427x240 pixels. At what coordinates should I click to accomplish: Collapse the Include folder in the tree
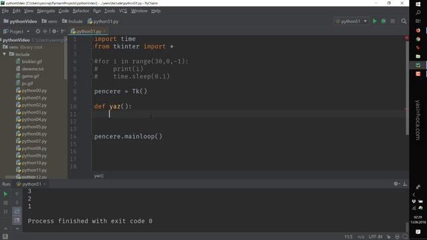[5, 54]
